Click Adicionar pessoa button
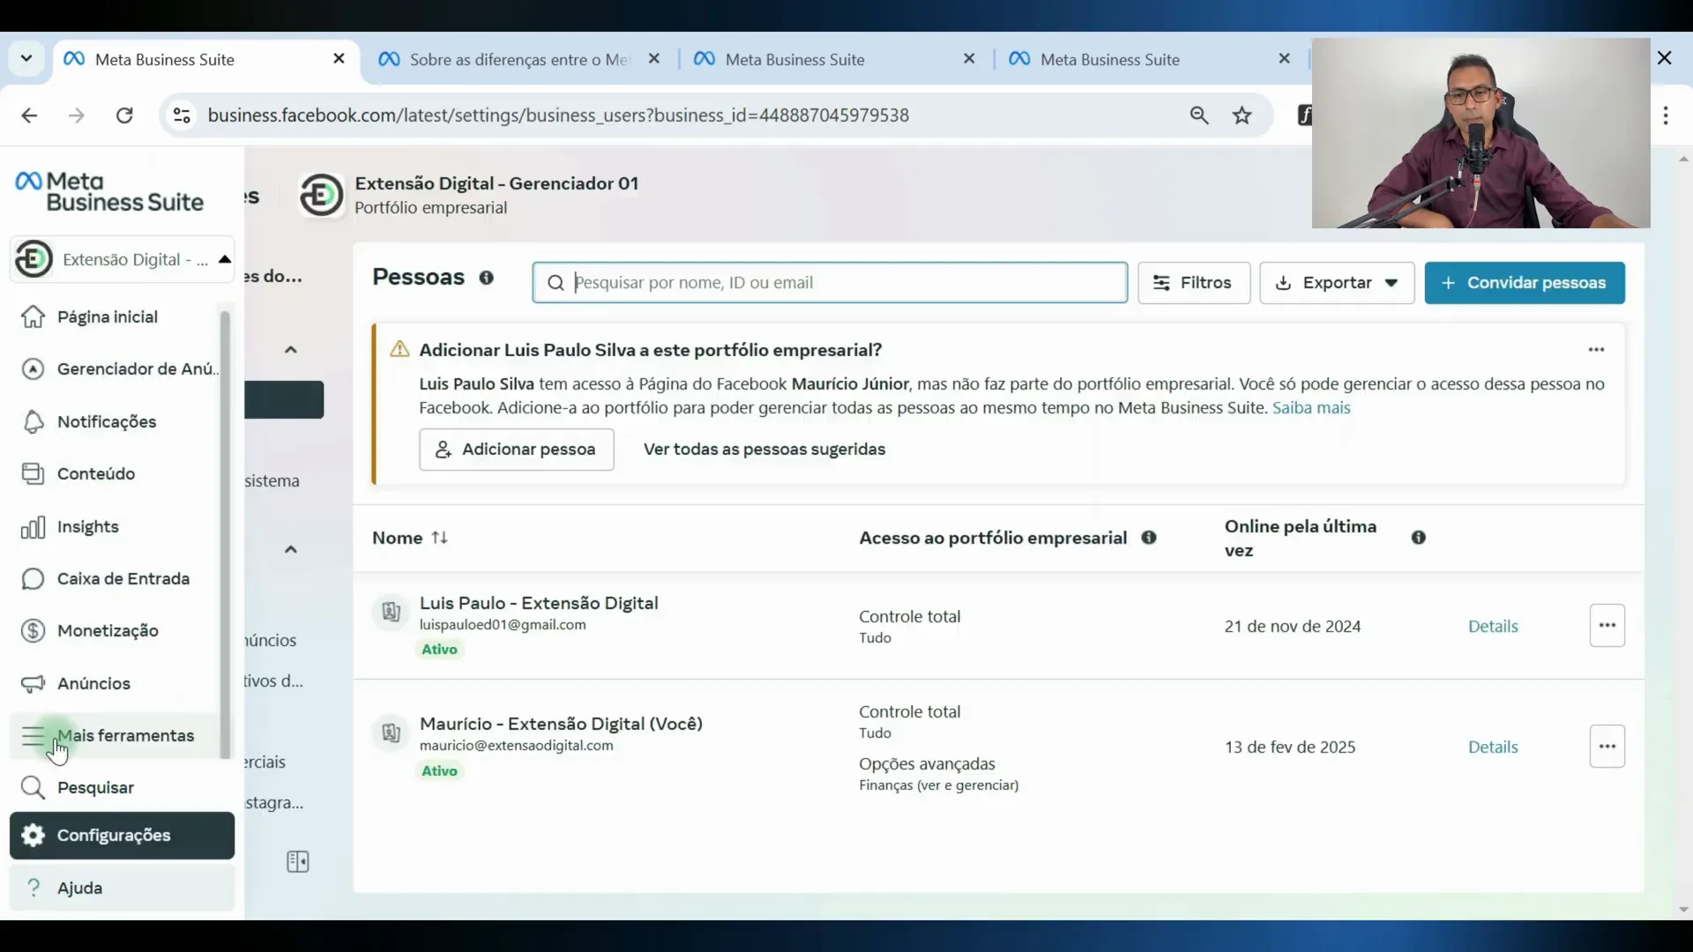1693x952 pixels. [x=517, y=450]
